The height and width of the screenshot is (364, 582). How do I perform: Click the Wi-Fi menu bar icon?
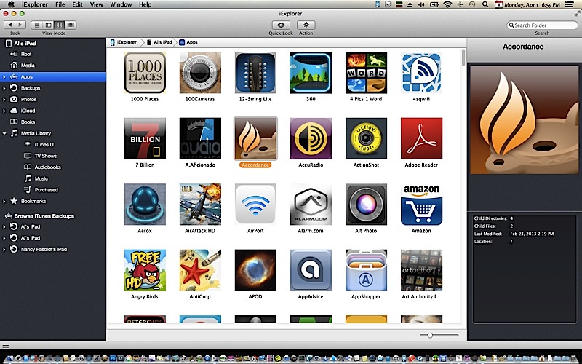pos(447,4)
